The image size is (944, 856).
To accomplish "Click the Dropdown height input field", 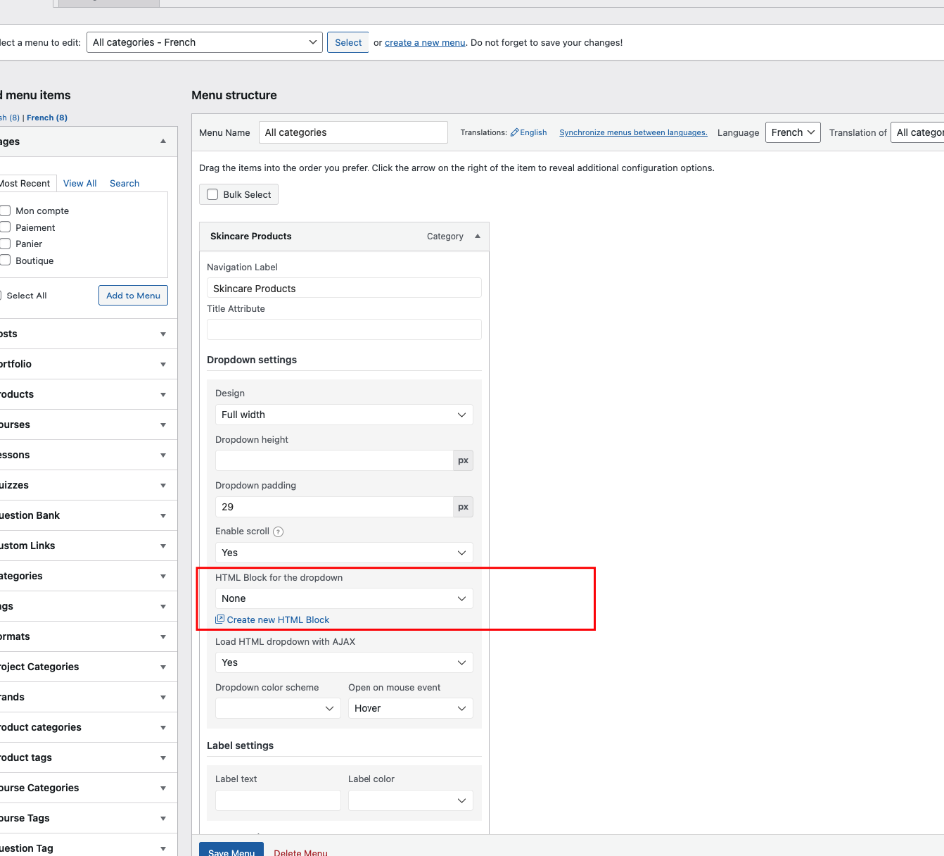I will (334, 460).
